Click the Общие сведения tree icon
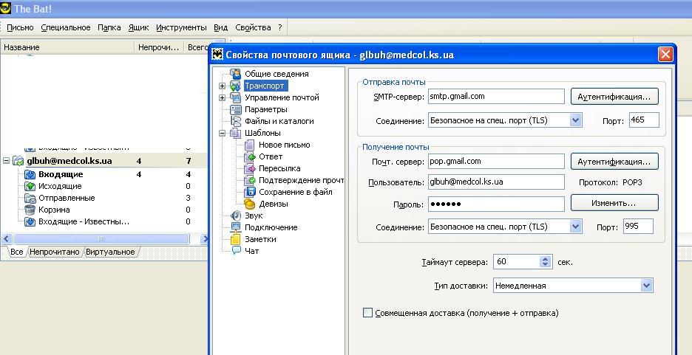 pos(236,74)
